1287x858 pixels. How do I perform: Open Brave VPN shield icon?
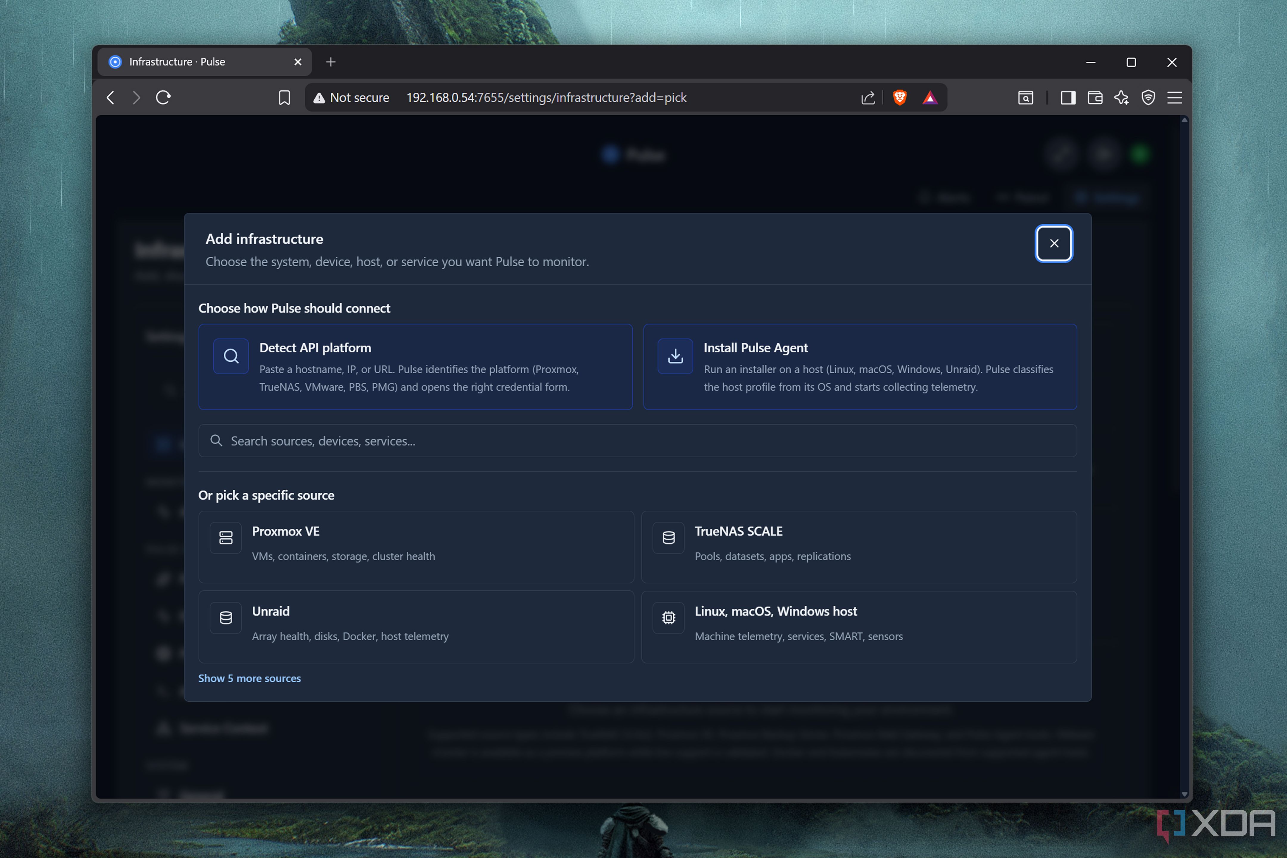[1148, 97]
